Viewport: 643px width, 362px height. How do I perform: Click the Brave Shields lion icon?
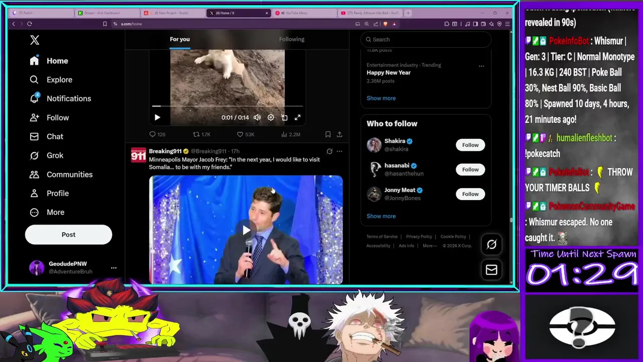click(386, 24)
